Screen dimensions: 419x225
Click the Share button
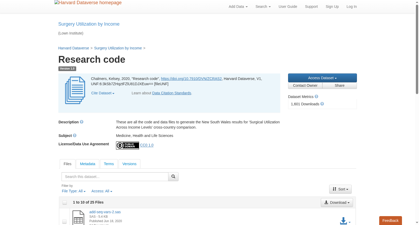pos(340,85)
